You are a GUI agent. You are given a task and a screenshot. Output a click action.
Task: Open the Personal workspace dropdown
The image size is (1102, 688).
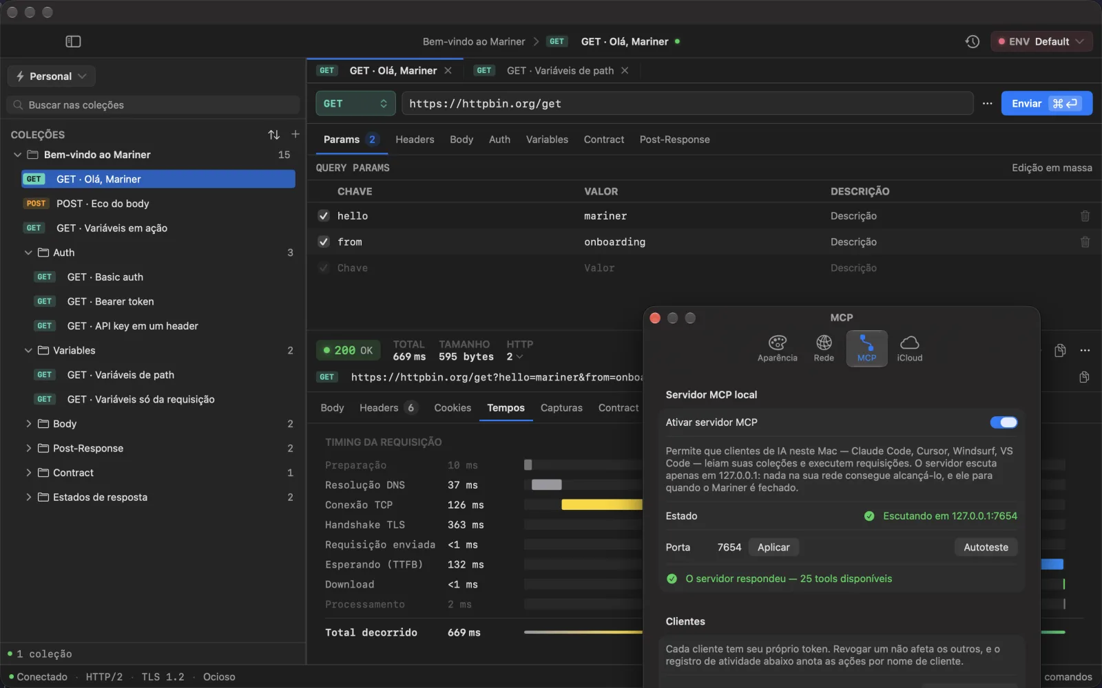52,76
